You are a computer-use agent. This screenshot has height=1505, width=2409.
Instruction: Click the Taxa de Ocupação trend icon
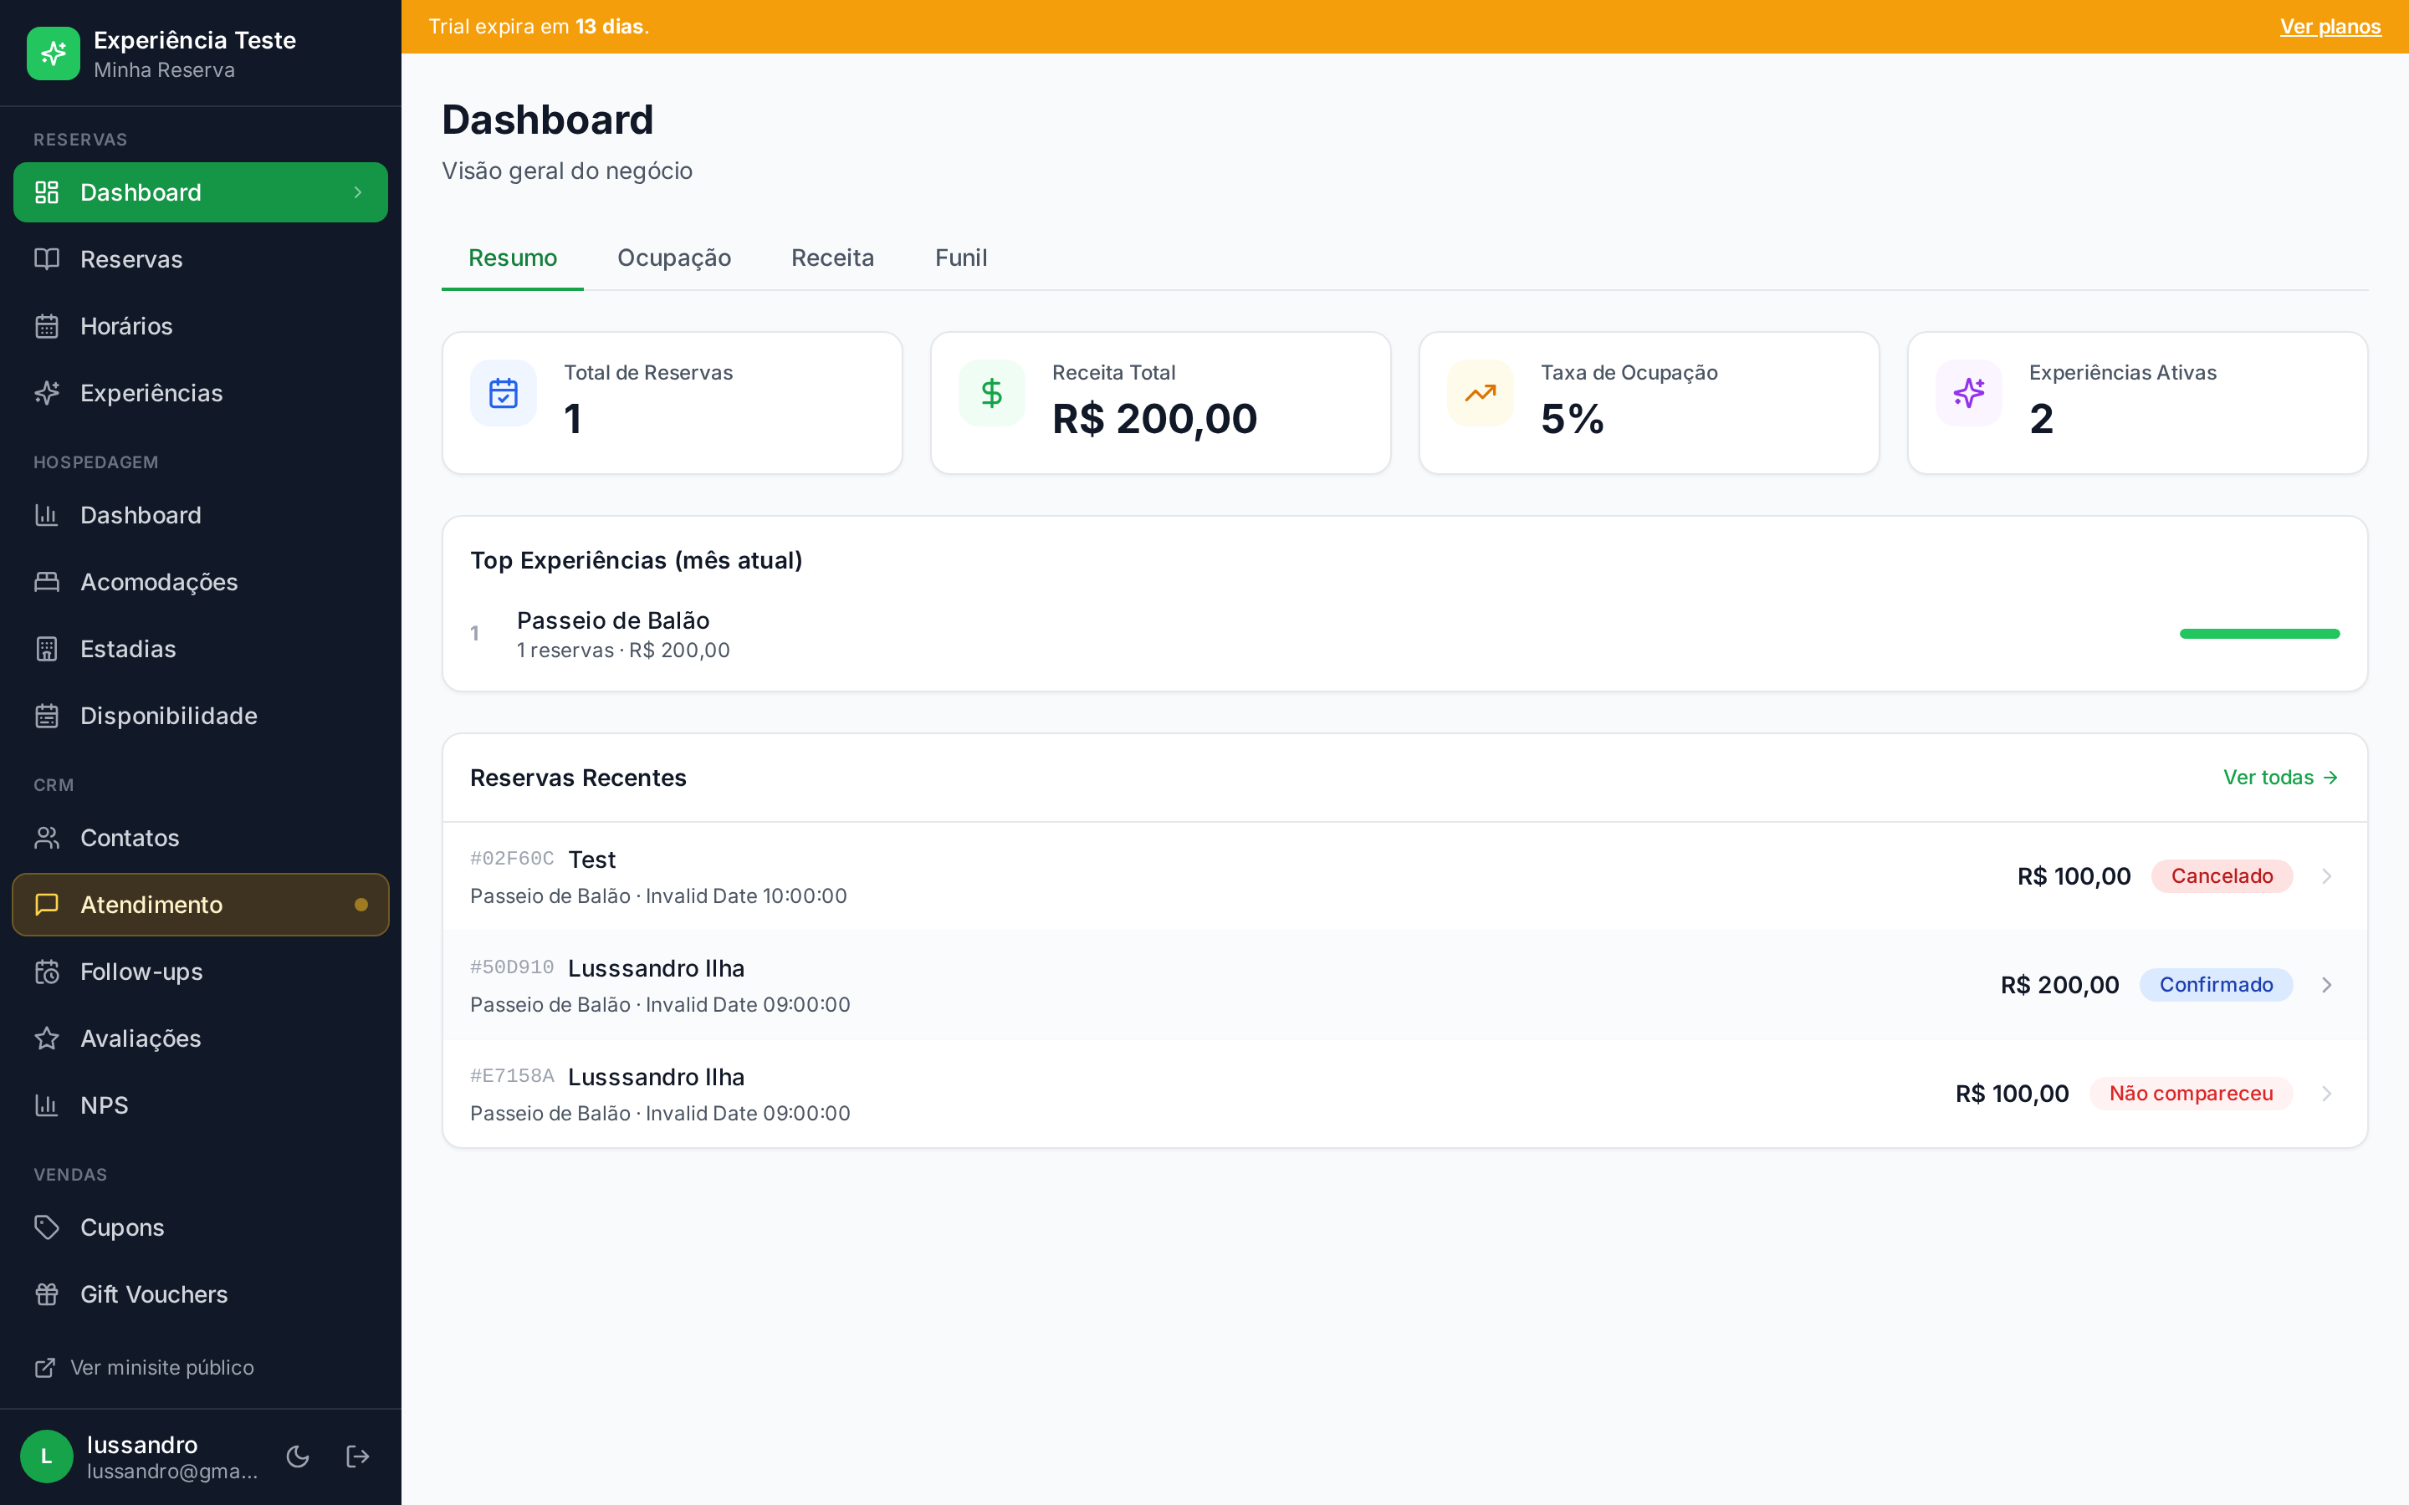click(1481, 393)
